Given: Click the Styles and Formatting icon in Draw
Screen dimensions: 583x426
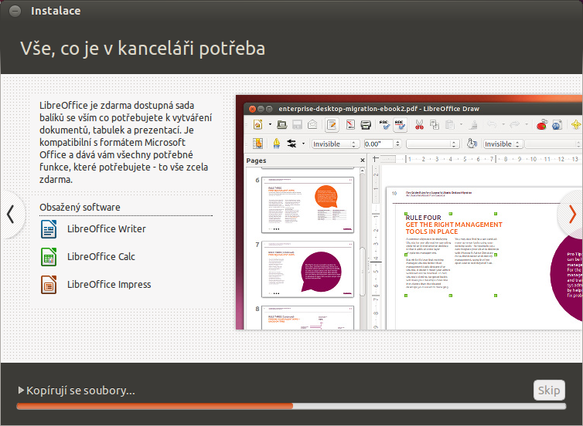Looking at the screenshot, I should 257,144.
